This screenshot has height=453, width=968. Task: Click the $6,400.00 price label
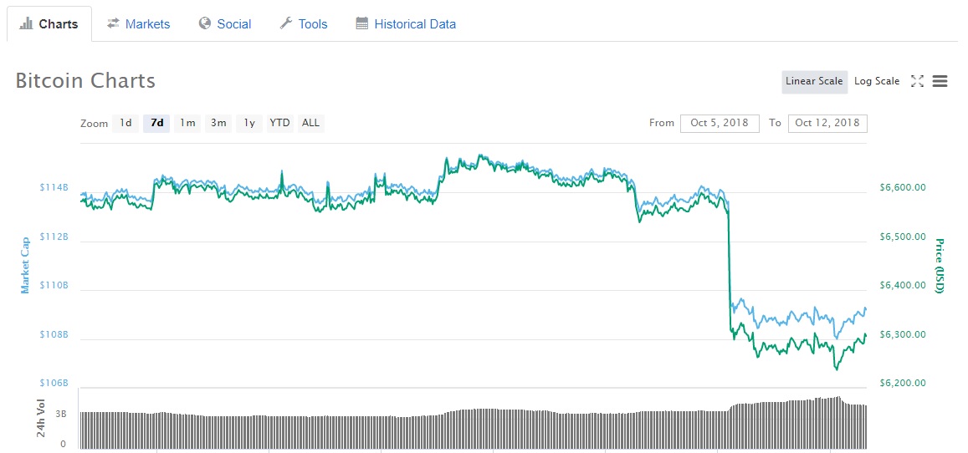pyautogui.click(x=902, y=285)
